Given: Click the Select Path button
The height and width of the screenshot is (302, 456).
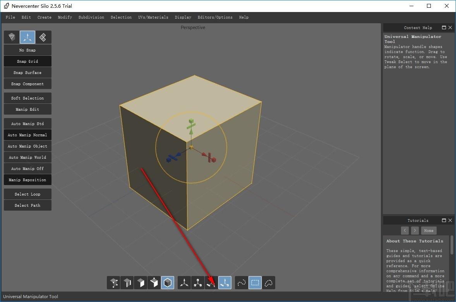Looking at the screenshot, I should click(27, 206).
